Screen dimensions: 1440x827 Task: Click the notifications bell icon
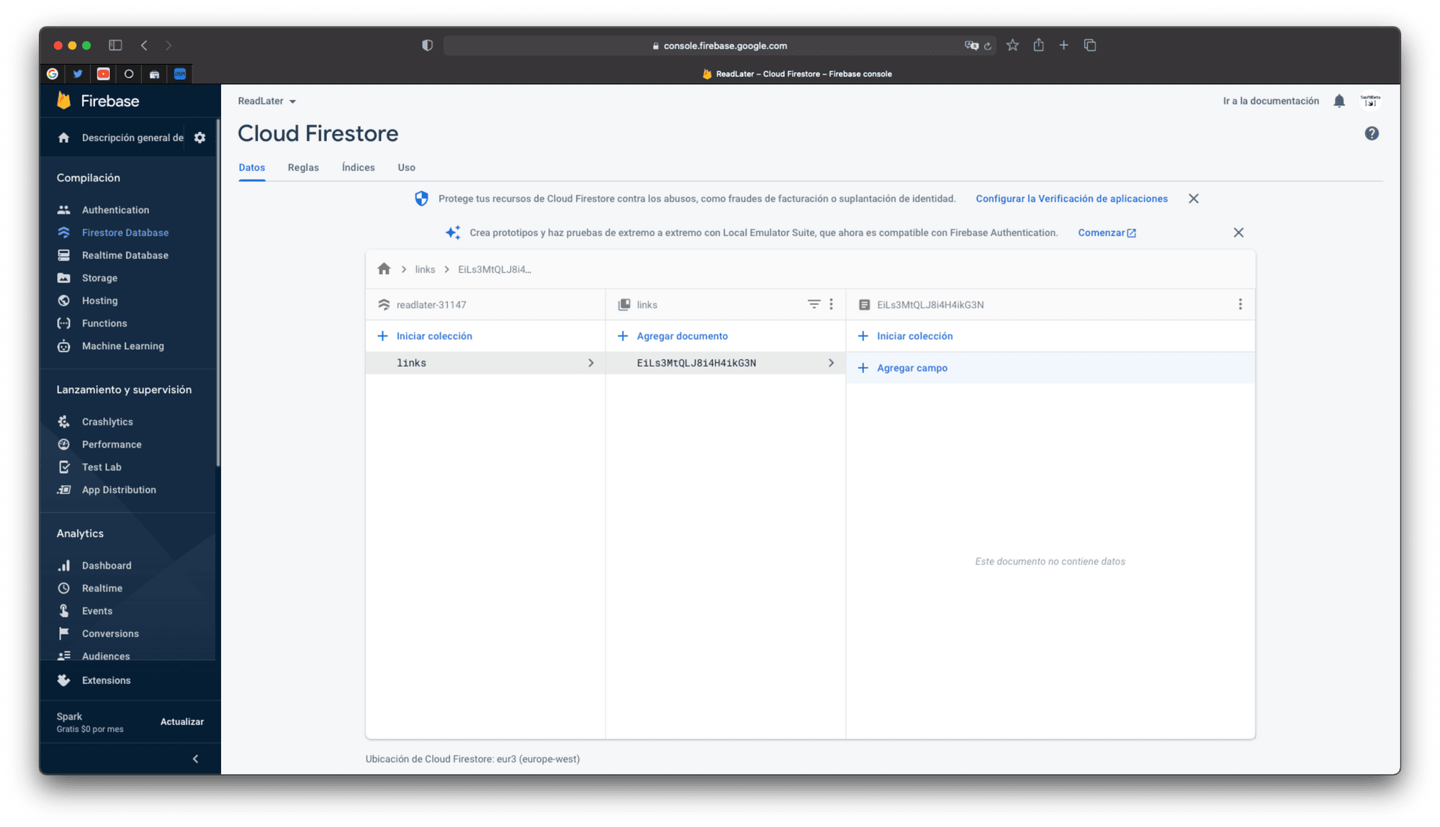[x=1338, y=101]
